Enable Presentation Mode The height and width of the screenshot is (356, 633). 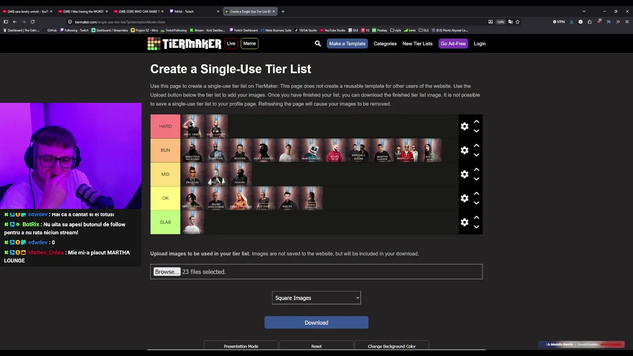tap(241, 346)
